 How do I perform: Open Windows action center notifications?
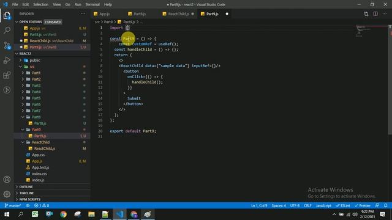coord(382,215)
